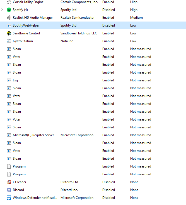Select the Esq startup entry
Image resolution: width=186 pixels, height=205 pixels.
pyautogui.click(x=93, y=80)
